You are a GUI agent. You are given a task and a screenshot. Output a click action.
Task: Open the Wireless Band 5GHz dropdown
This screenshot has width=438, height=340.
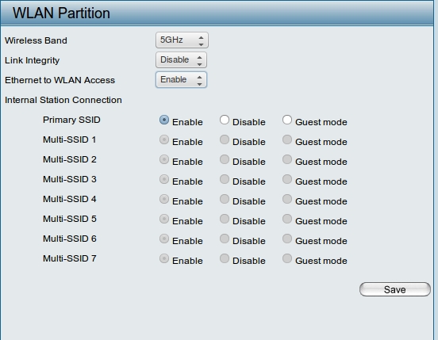coord(182,40)
